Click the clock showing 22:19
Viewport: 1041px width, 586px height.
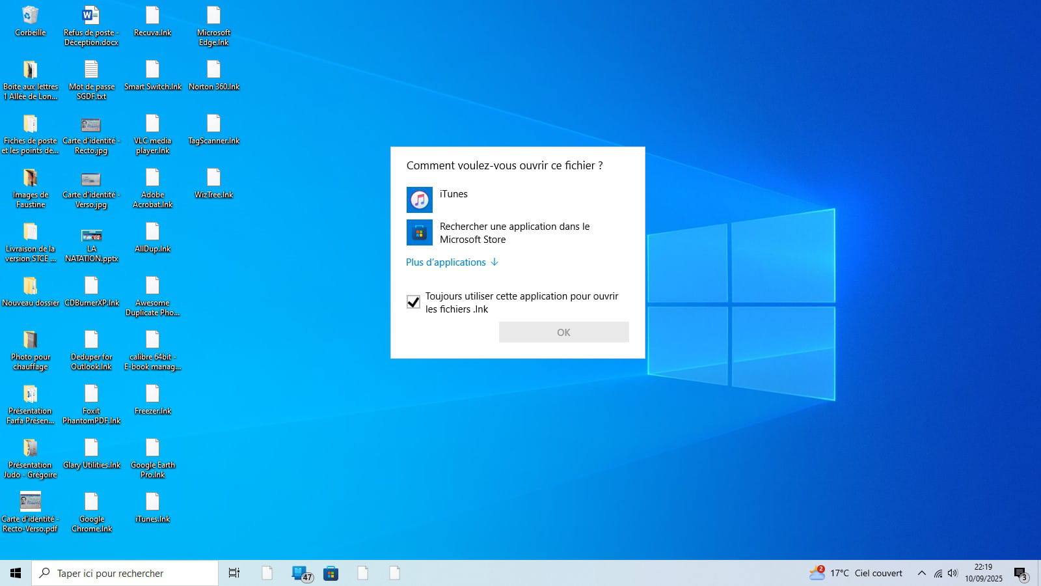point(983,572)
